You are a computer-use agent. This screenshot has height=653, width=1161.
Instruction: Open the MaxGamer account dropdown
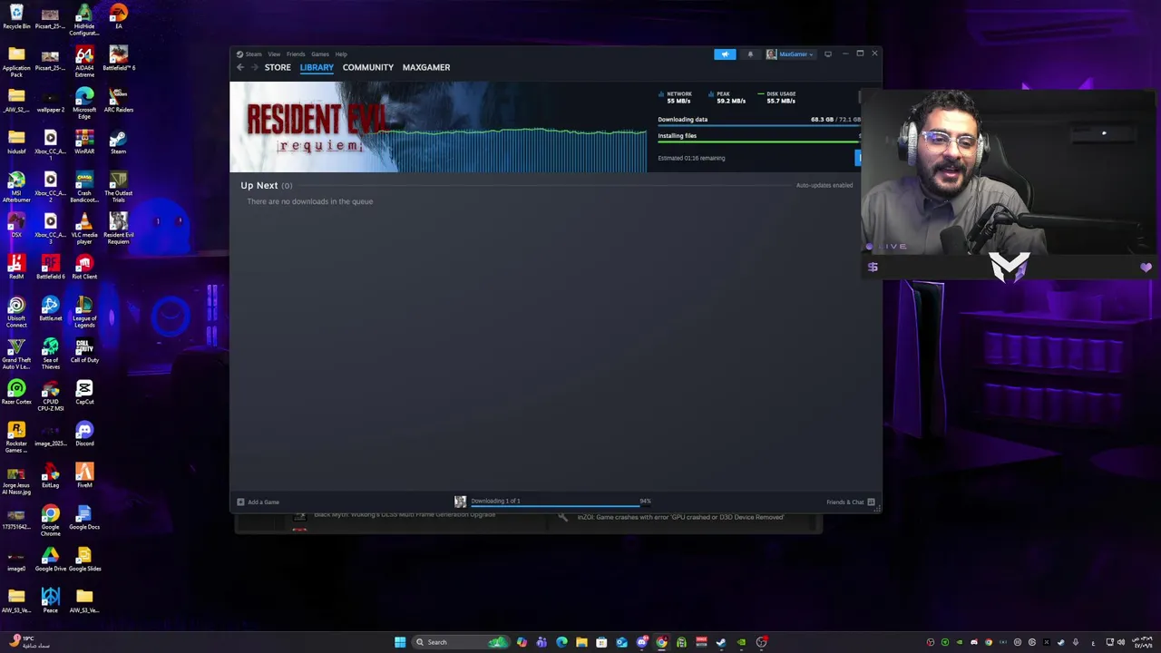click(790, 54)
